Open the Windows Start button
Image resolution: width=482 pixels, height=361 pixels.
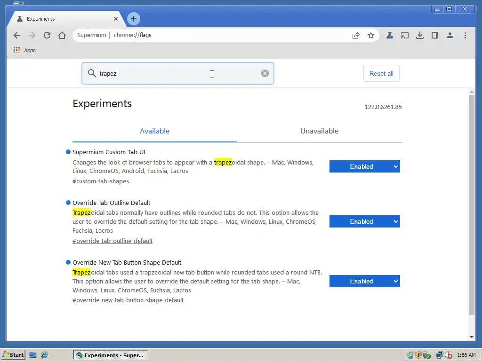13,355
